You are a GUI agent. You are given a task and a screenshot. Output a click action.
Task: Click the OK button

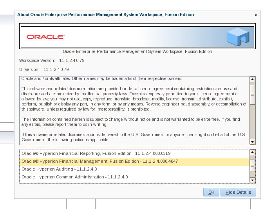coord(211,192)
